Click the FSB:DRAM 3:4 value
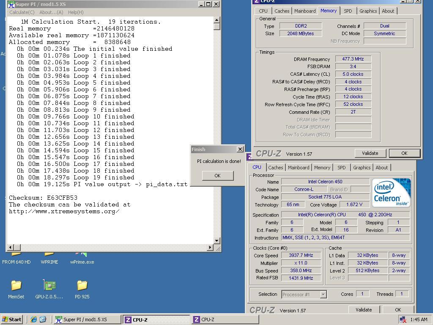433x325 pixels. pos(353,66)
